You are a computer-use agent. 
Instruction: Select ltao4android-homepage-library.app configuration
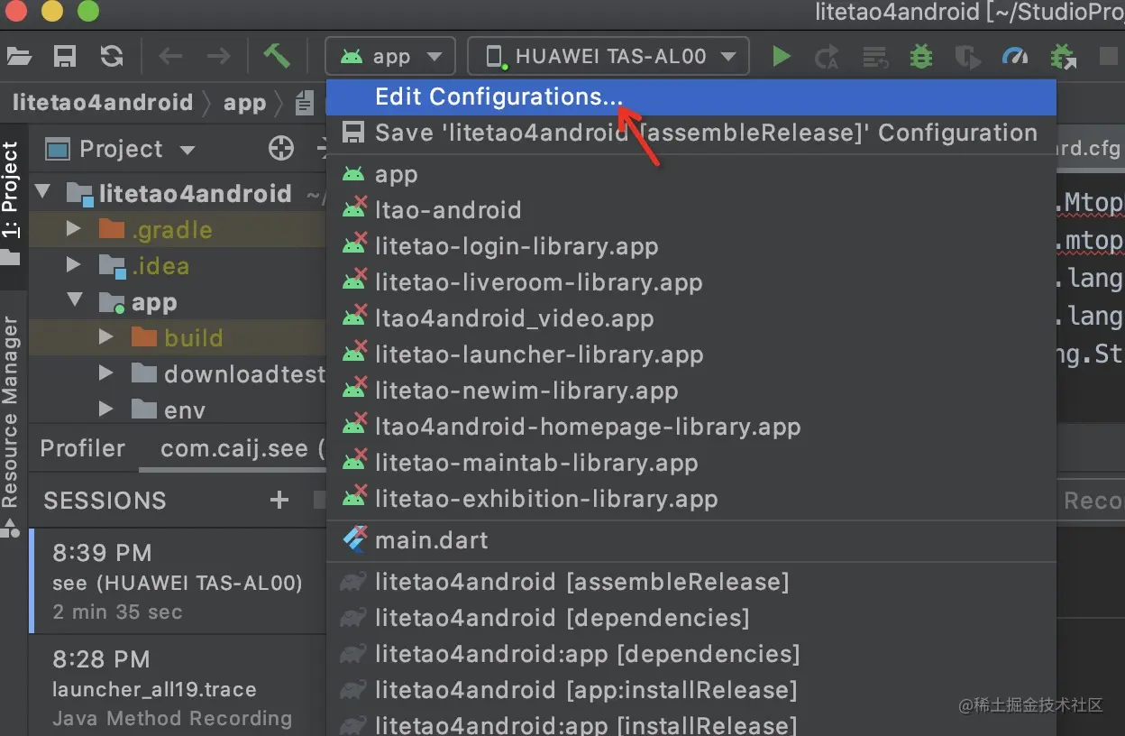[691, 427]
